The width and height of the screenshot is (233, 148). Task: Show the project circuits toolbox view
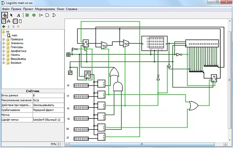(x=4, y=21)
